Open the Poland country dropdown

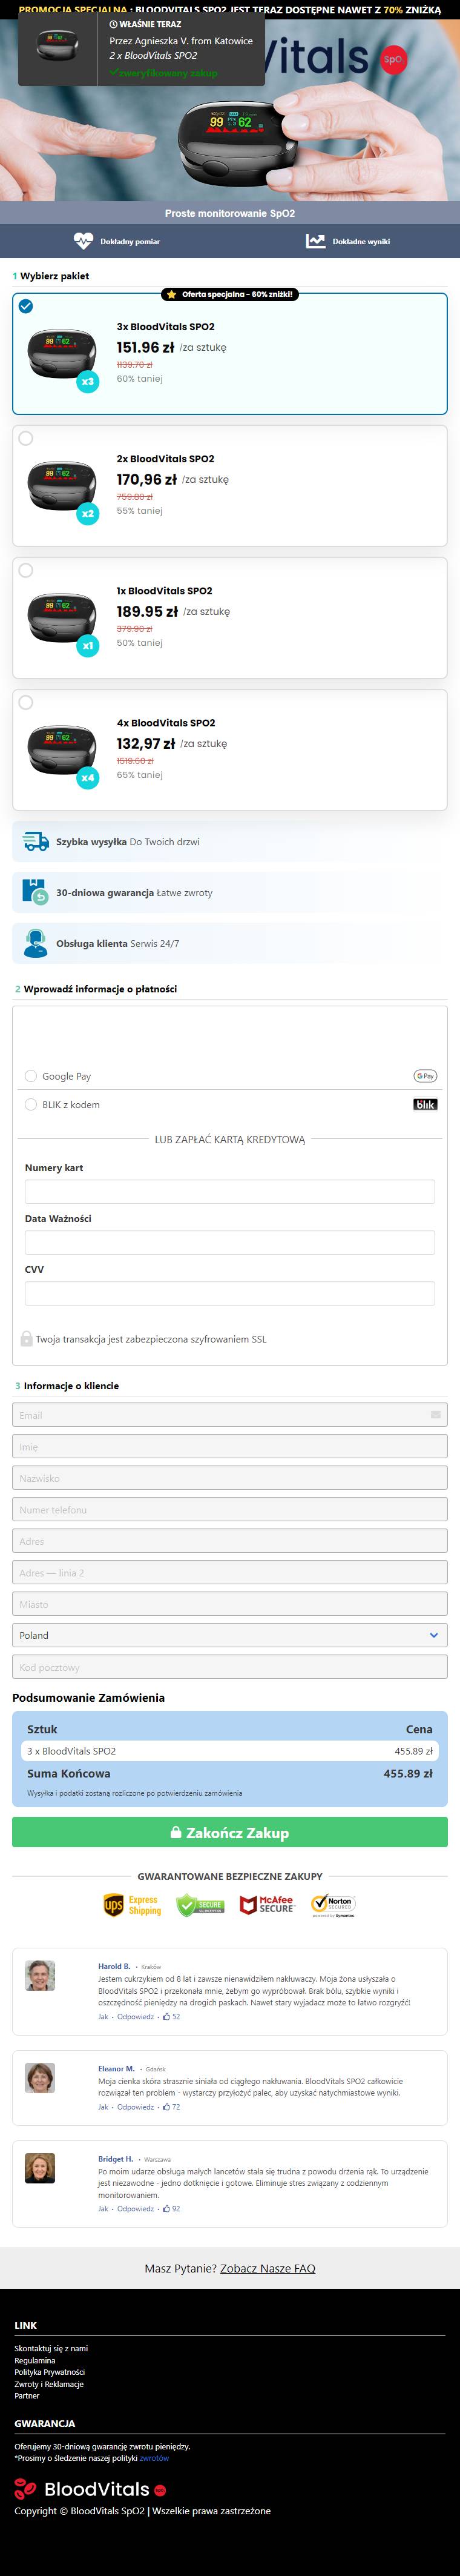(x=229, y=1635)
